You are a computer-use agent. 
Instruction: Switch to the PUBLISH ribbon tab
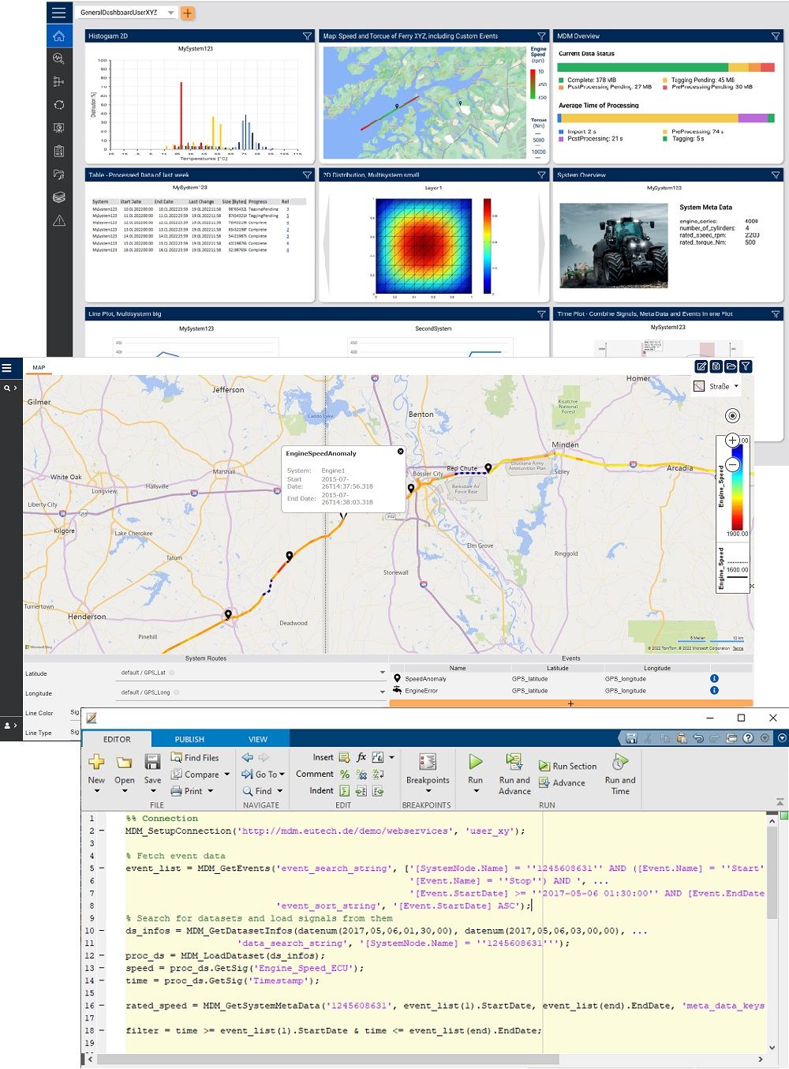pos(189,739)
